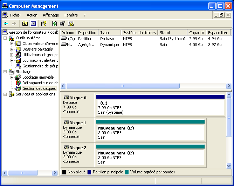Sort by Système de fichiers column header
The height and width of the screenshot is (186, 234).
139,33
